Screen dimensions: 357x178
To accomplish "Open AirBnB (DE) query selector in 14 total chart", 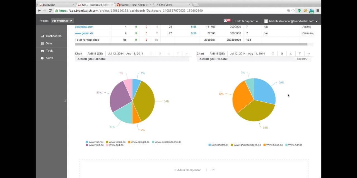I will point(217,54).
